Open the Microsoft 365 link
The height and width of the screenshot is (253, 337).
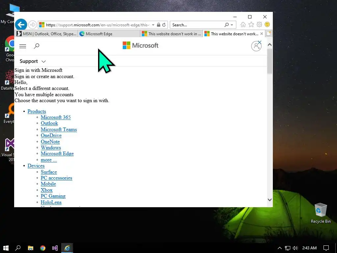click(x=56, y=117)
